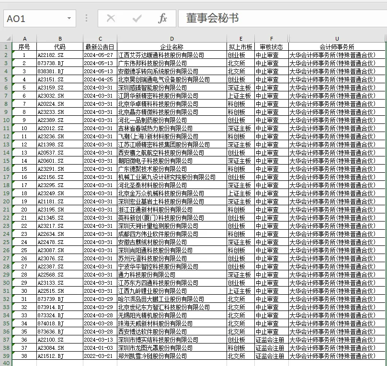
Task: Click the formula bar Enter checkmark icon
Action: 137,18
